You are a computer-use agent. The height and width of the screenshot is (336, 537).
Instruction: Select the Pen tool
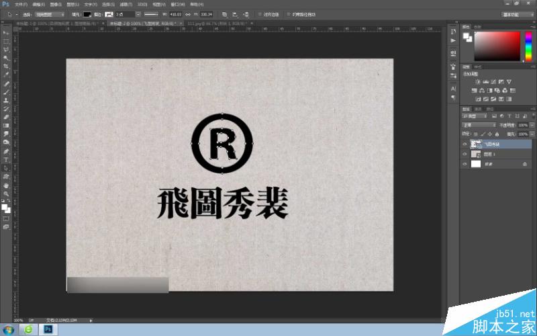(6, 151)
